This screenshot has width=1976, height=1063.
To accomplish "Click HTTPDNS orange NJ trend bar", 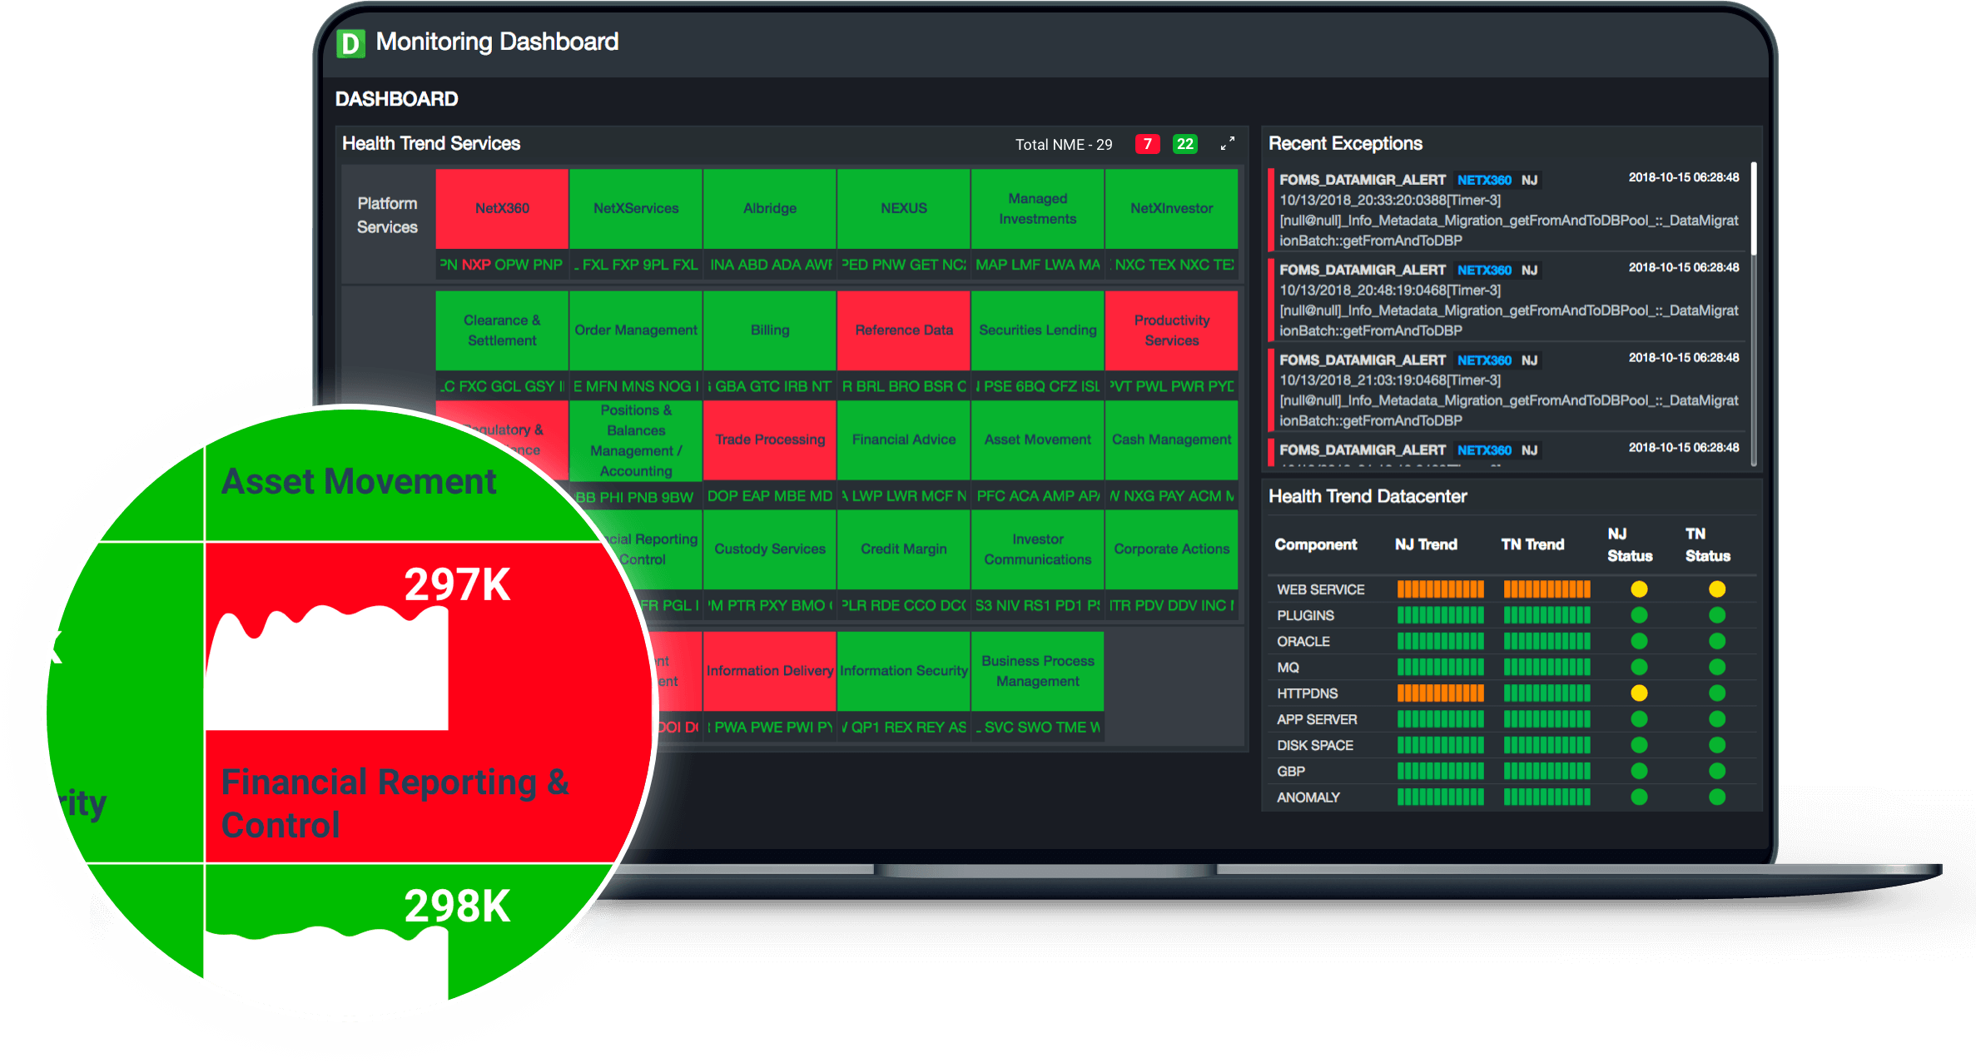I will 1440,693.
